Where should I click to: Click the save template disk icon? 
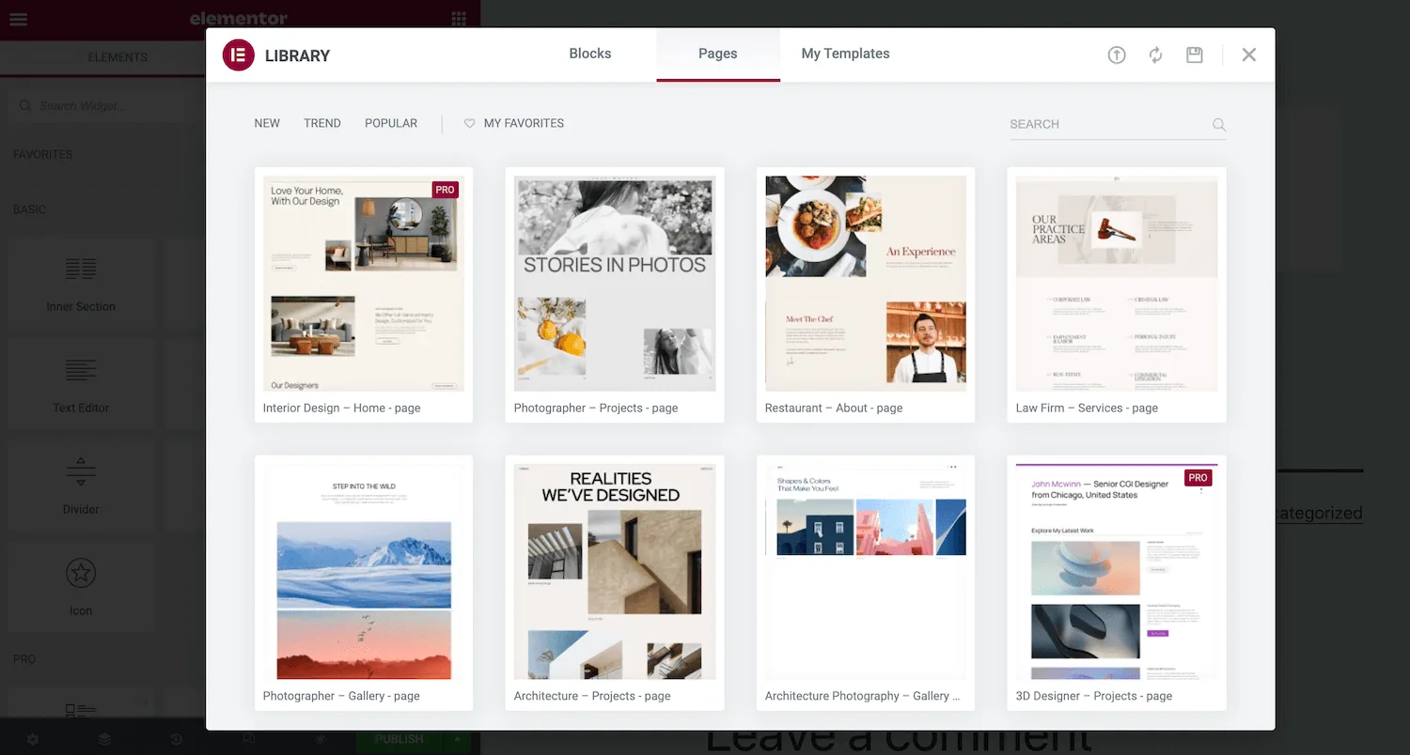coord(1195,55)
